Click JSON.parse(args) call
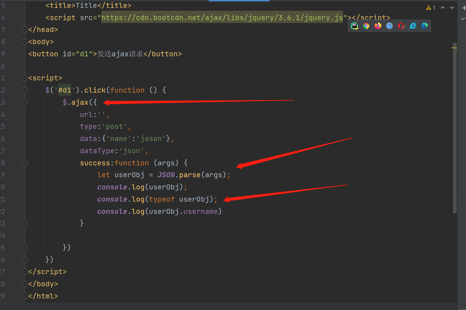This screenshot has height=310, width=466. [x=192, y=175]
